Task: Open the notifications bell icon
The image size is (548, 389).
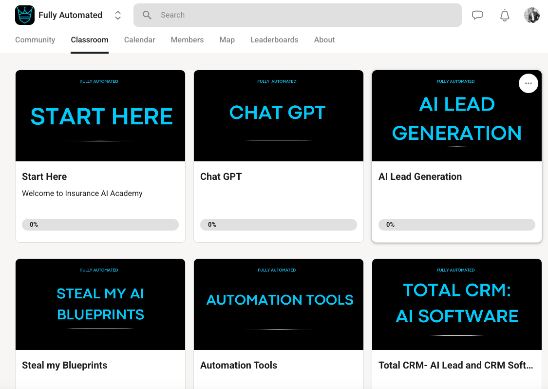Action: pos(505,15)
